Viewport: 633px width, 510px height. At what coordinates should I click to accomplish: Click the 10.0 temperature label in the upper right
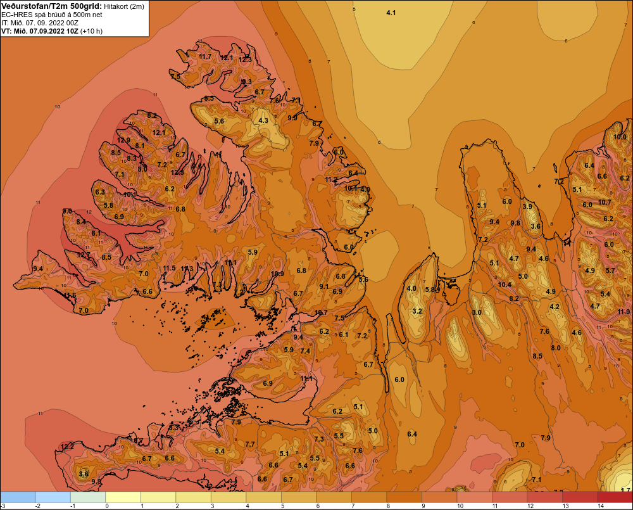click(620, 137)
